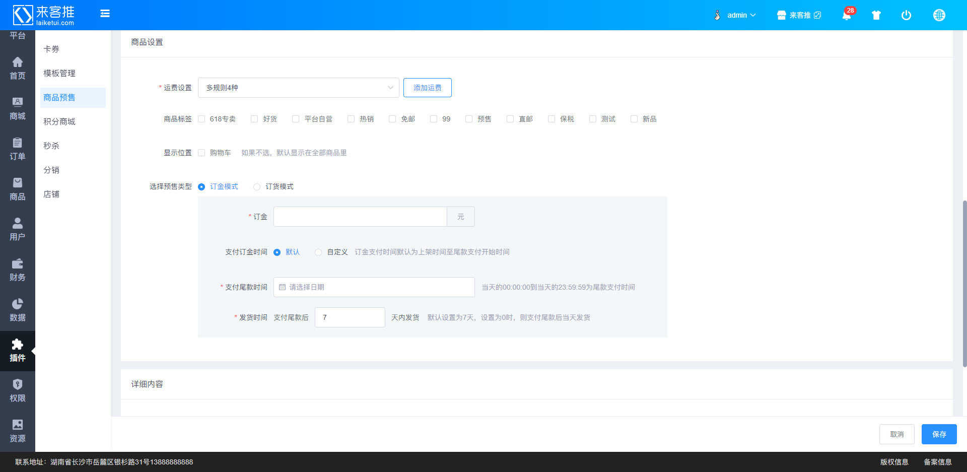
Task: Open the 支付尾款时间 date picker field
Action: 374,287
